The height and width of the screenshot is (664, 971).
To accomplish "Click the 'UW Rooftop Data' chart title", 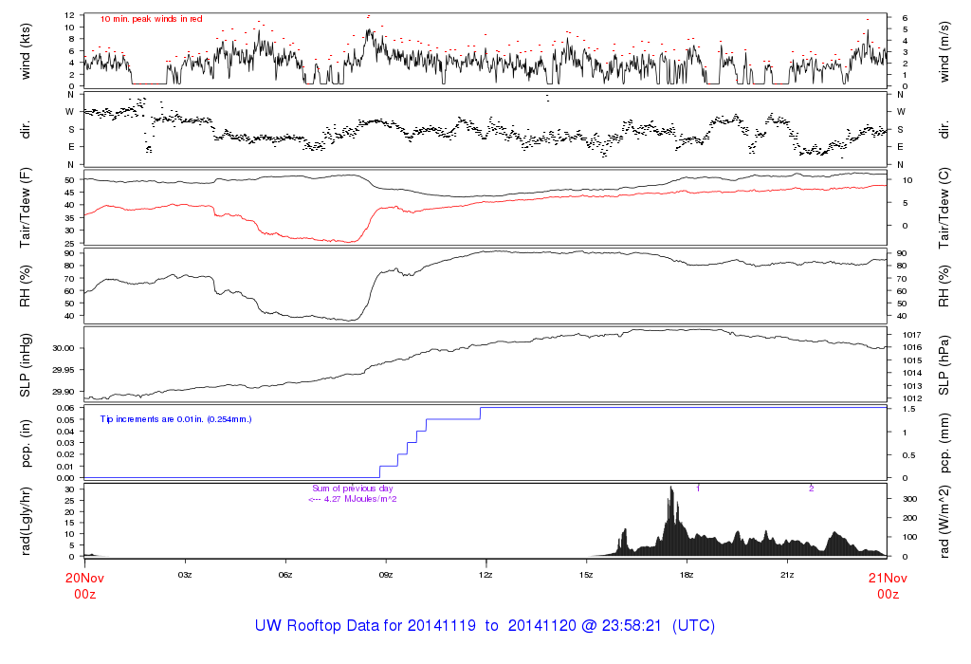I will (485, 626).
